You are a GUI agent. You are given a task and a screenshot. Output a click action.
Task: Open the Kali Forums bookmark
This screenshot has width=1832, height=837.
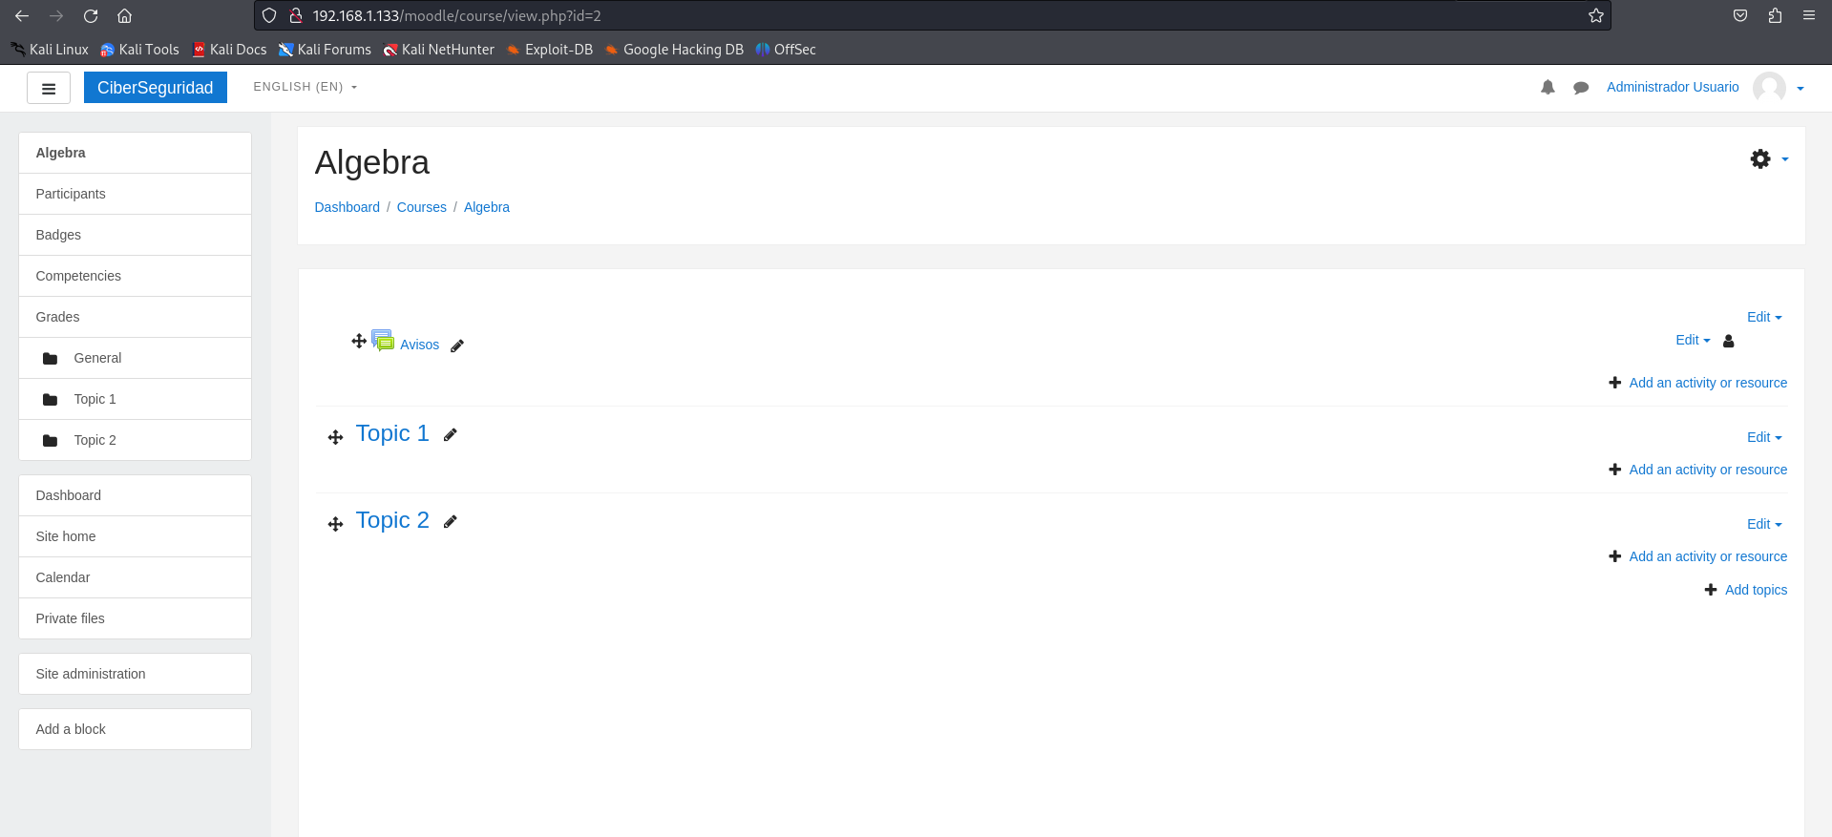(325, 50)
